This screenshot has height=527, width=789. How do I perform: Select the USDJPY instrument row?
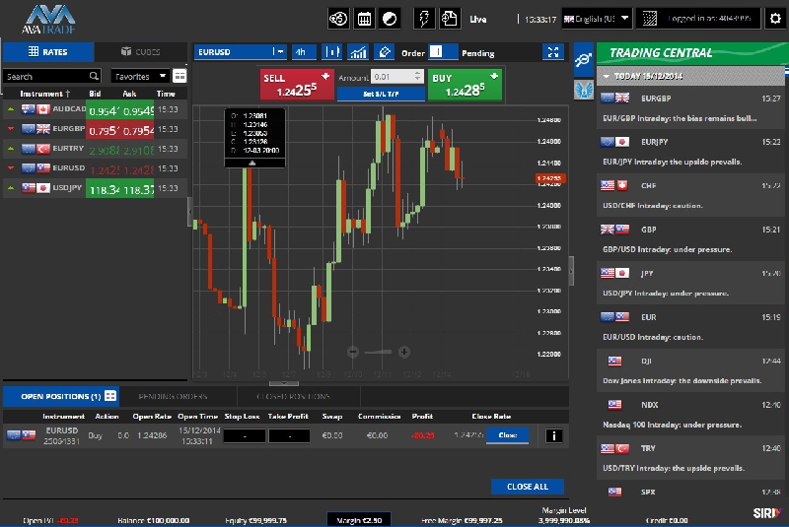[x=95, y=188]
